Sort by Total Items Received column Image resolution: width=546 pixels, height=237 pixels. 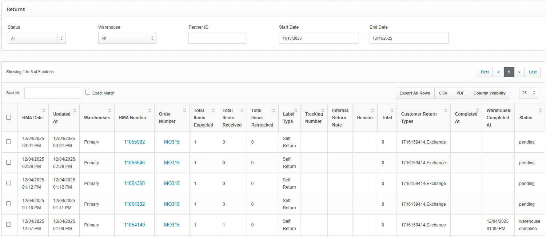click(x=242, y=111)
